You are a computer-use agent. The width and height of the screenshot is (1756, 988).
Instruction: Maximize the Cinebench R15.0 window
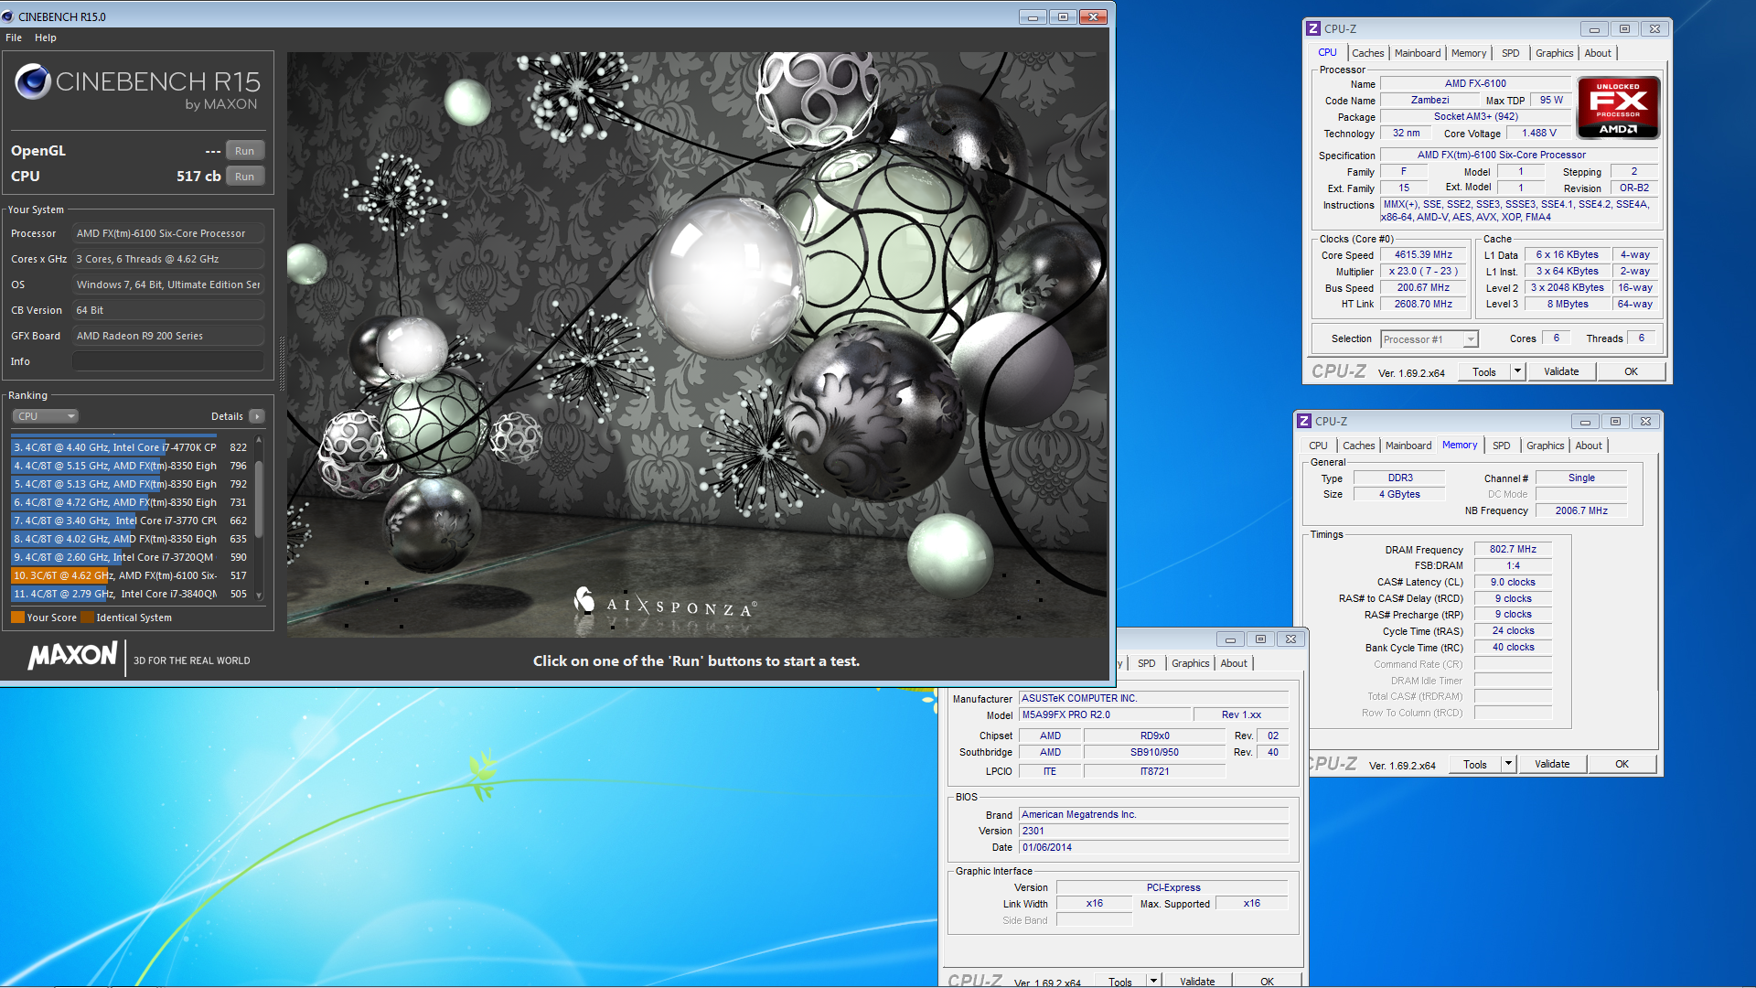pyautogui.click(x=1063, y=16)
